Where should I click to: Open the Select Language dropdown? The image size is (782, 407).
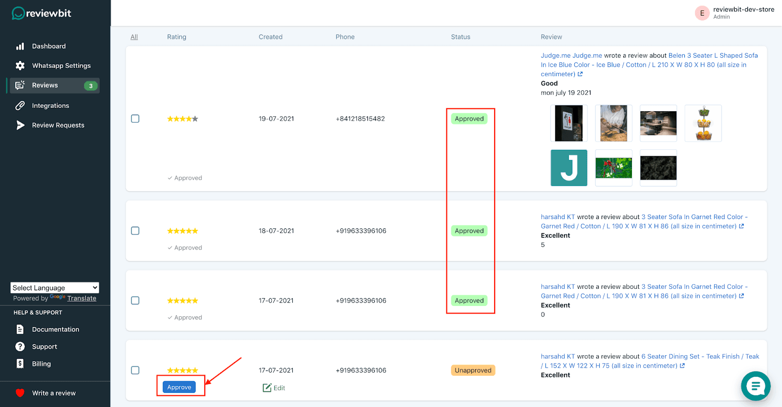(x=55, y=288)
